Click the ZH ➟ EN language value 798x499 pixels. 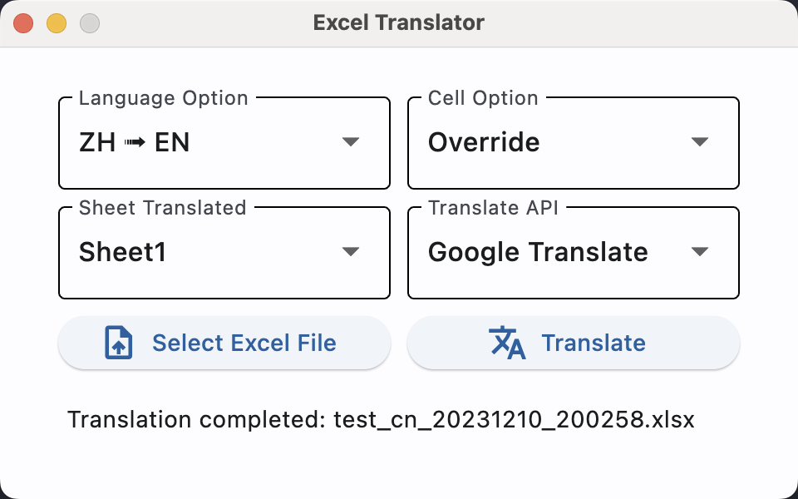click(135, 142)
